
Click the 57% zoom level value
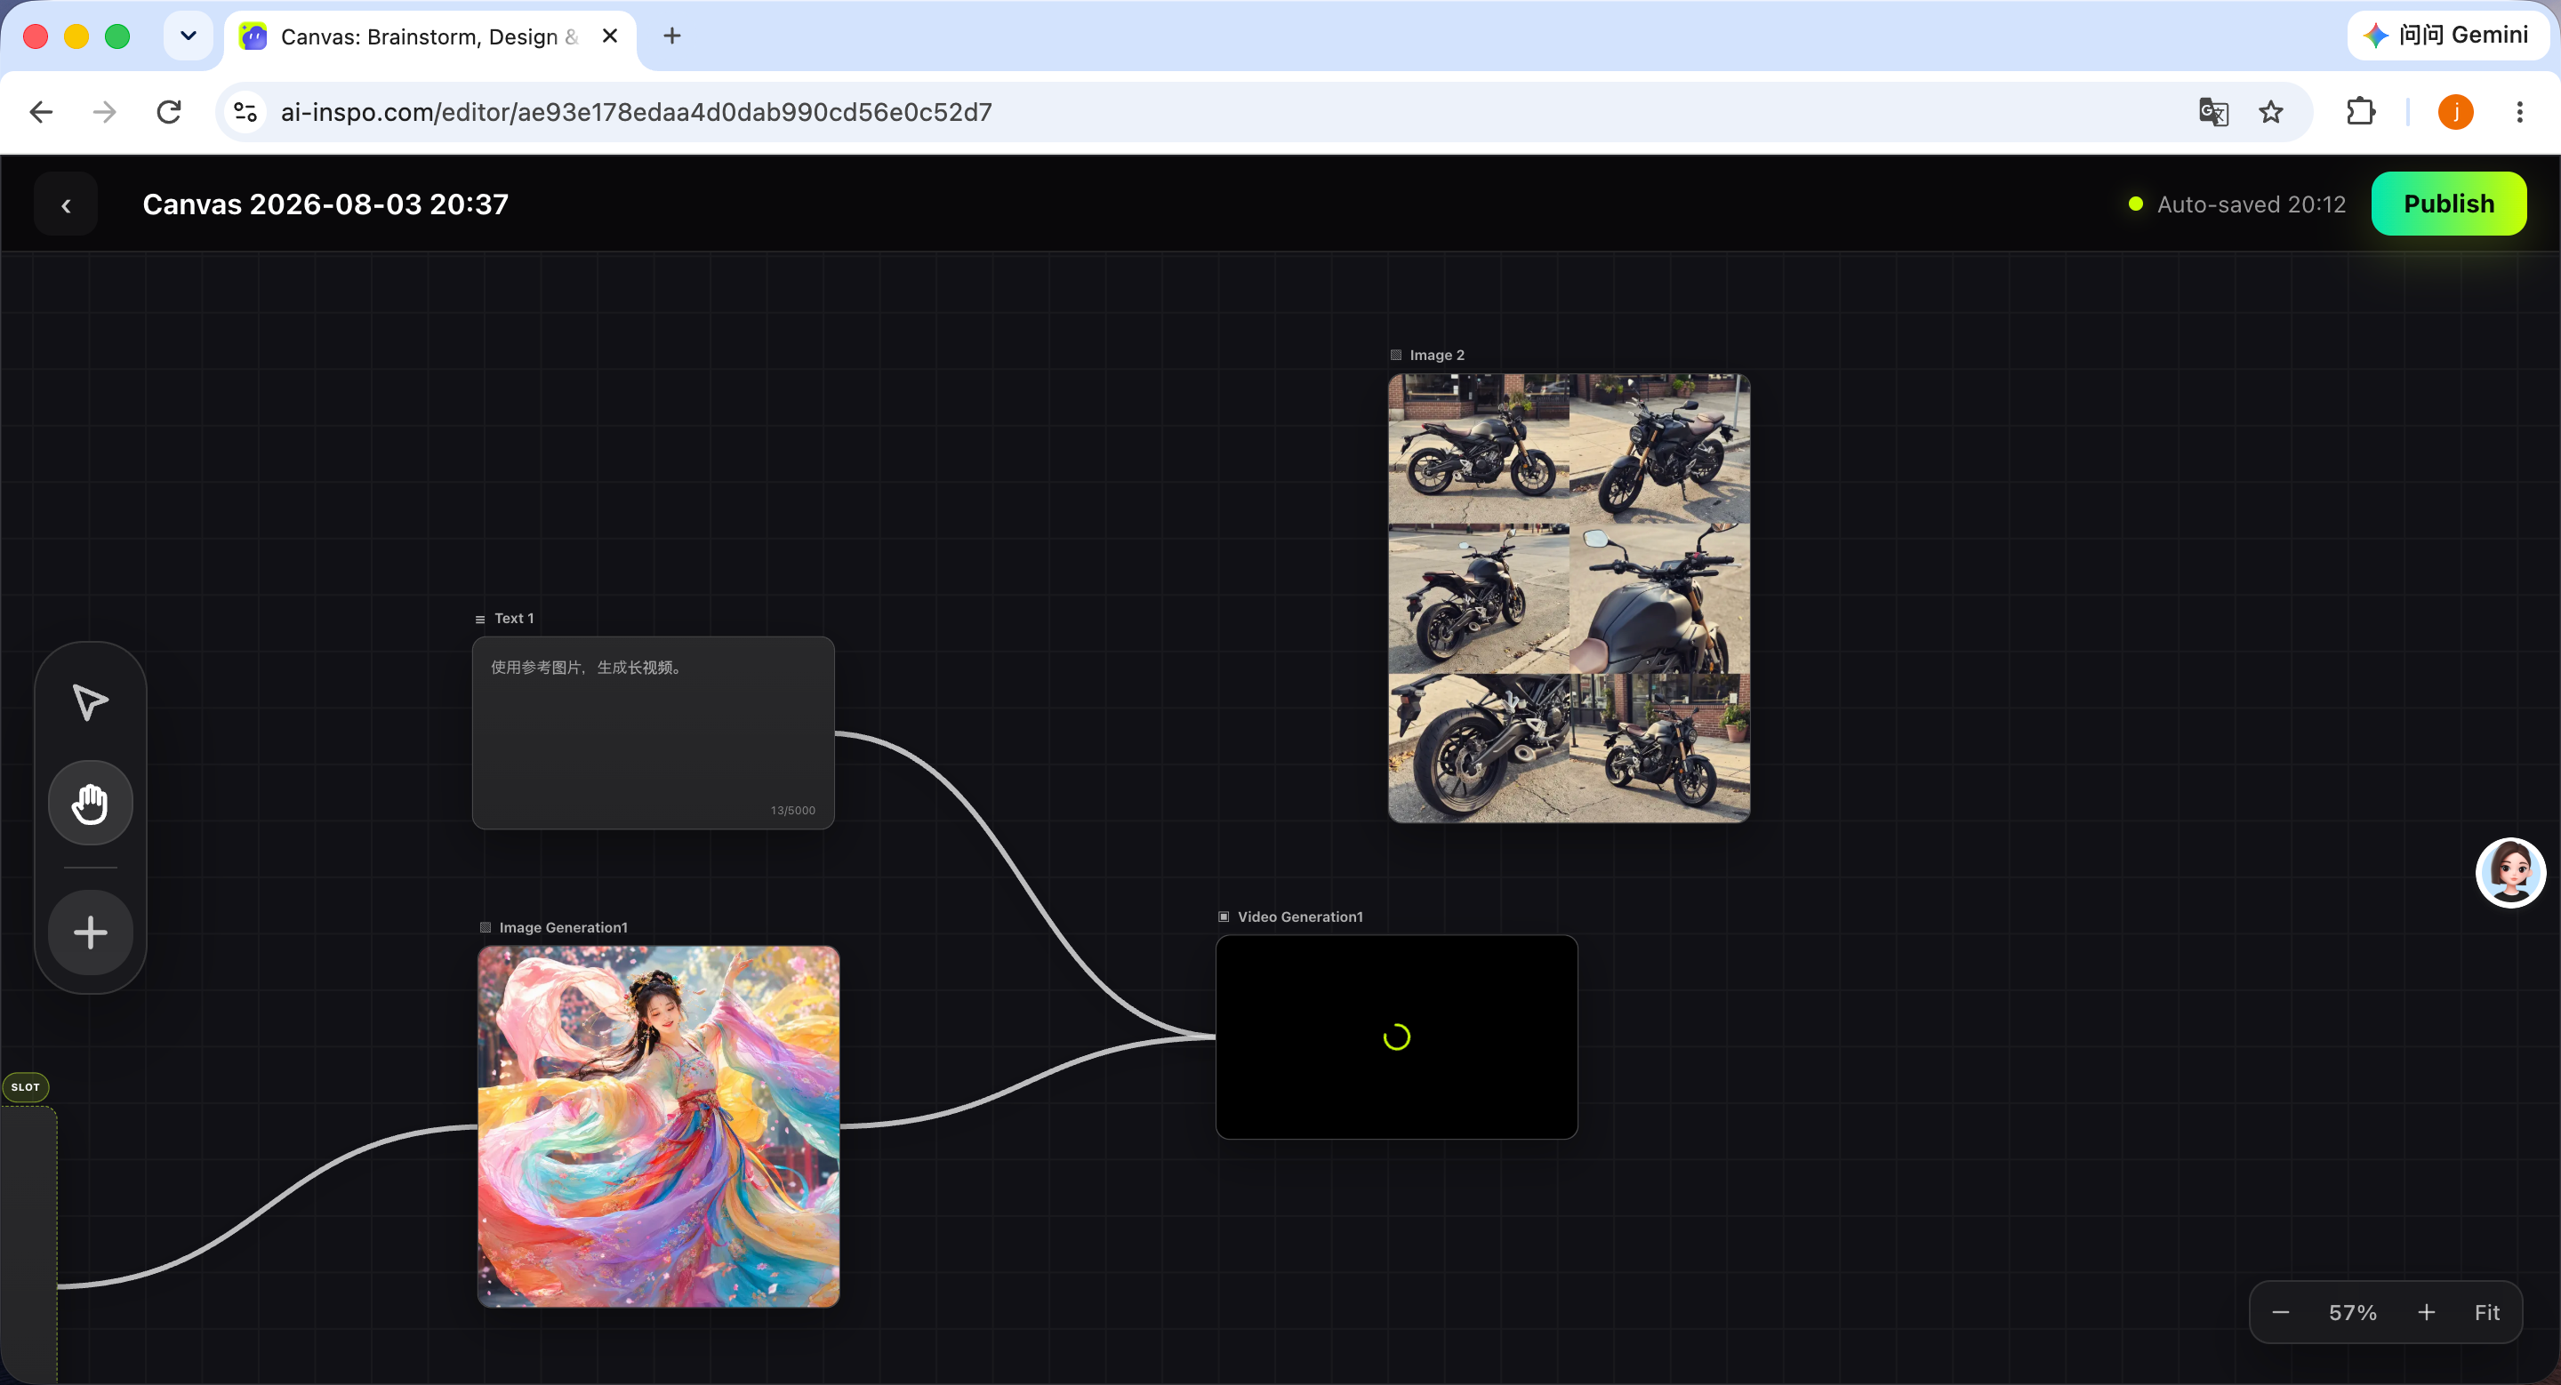click(x=2352, y=1312)
